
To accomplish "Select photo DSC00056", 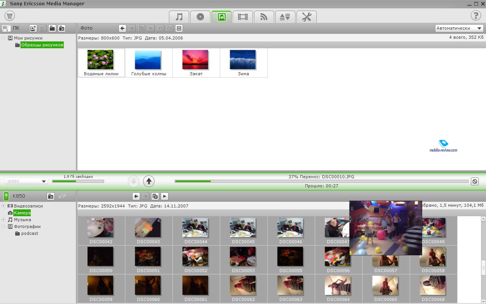I will pos(338,260).
